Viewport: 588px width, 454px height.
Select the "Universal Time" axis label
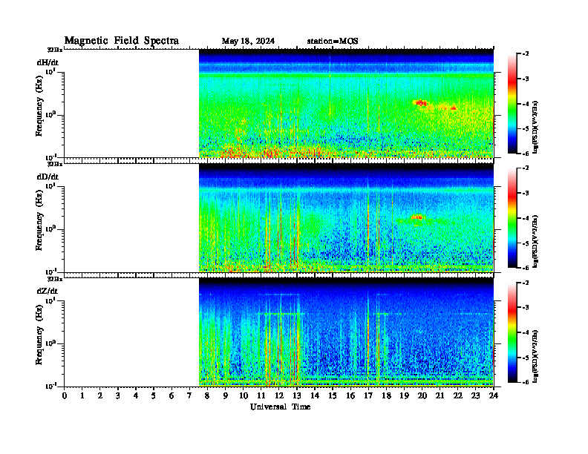pos(280,407)
